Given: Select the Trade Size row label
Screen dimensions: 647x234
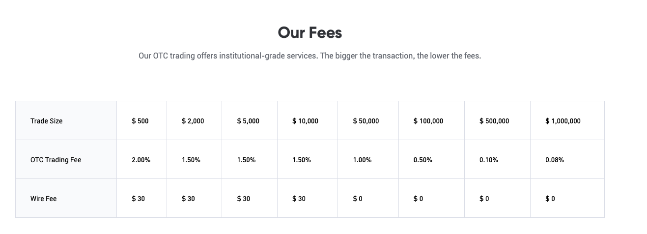Looking at the screenshot, I should tap(47, 121).
